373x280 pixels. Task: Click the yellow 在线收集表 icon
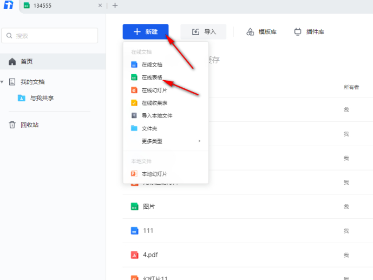pos(134,103)
